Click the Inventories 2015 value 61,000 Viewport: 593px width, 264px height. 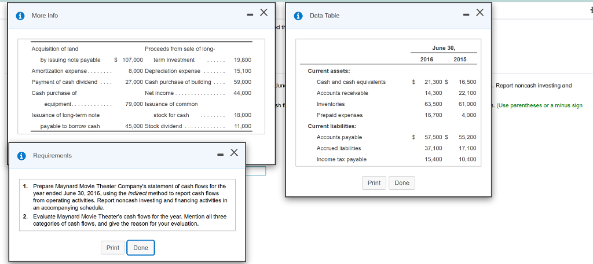tap(468, 104)
